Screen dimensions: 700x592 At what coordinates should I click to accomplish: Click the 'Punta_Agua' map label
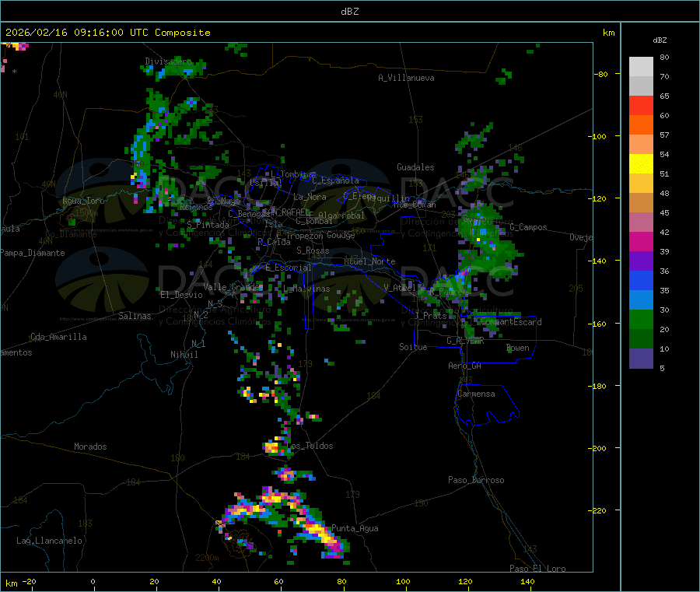(x=355, y=528)
